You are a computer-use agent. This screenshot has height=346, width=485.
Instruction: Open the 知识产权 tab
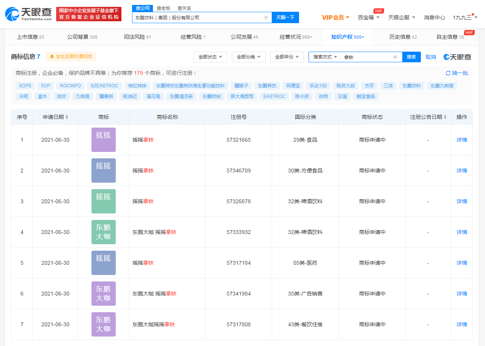point(348,37)
